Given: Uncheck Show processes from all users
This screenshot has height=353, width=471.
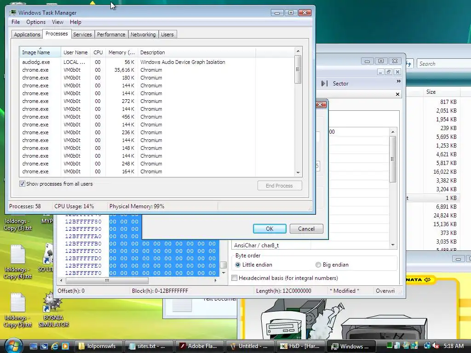Looking at the screenshot, I should point(22,184).
